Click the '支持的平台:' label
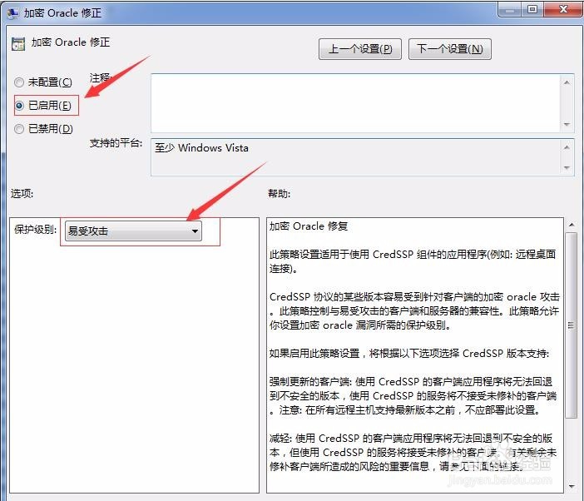584x501 pixels. point(116,143)
